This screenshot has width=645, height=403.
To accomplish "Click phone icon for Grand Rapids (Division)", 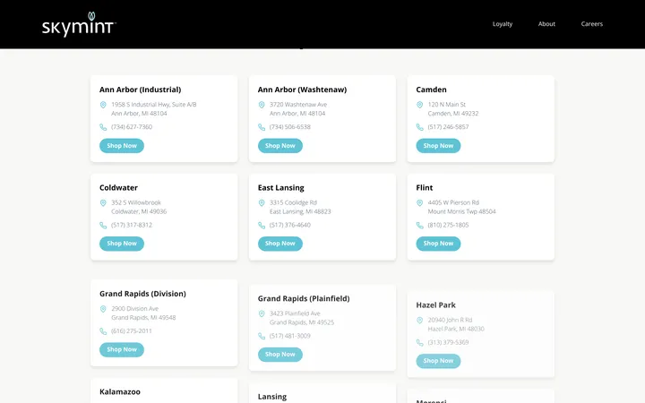I will click(103, 331).
